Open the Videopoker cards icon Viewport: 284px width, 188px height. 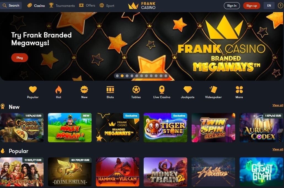213,90
